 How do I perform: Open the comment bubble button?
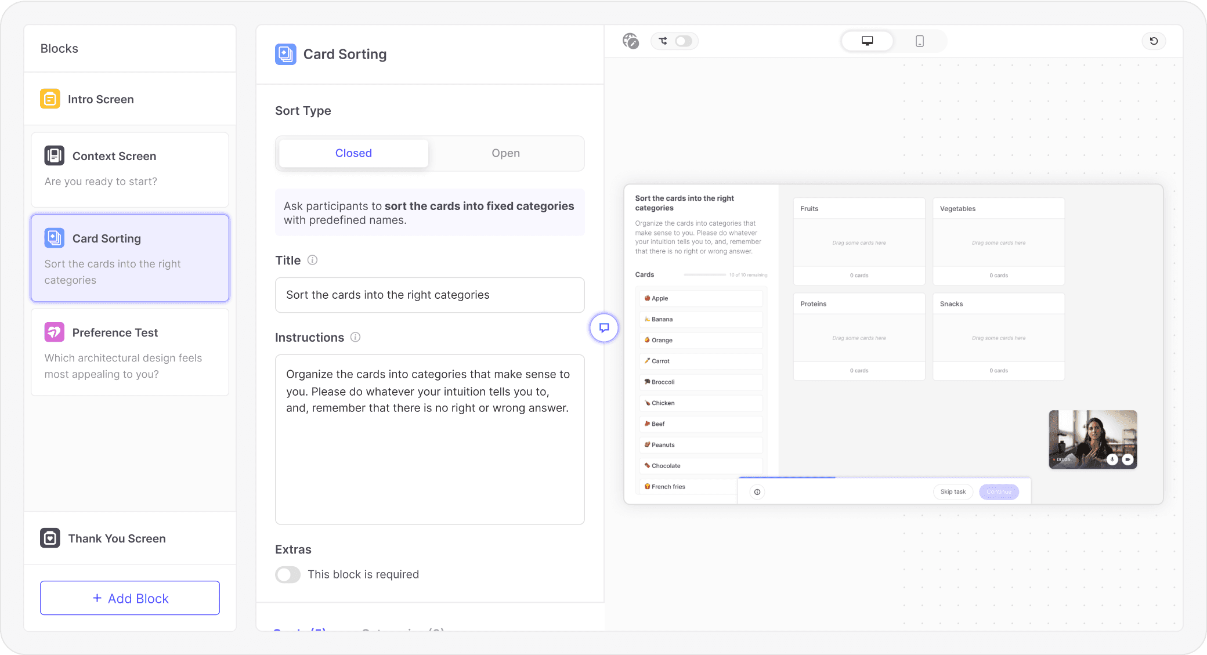click(x=604, y=328)
